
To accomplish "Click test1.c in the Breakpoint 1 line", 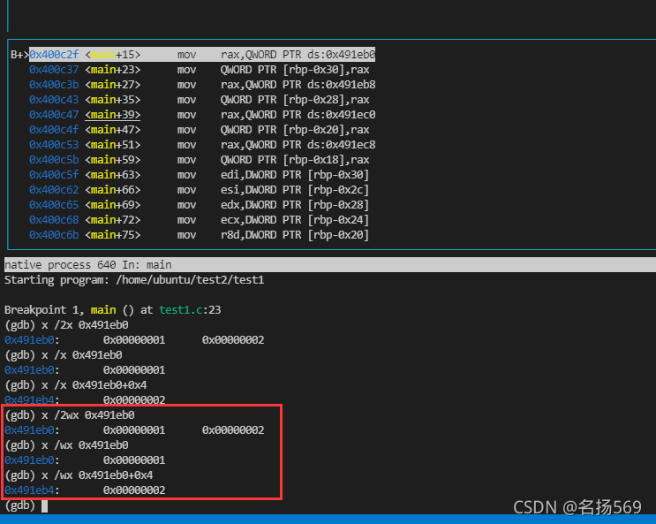I will point(181,310).
